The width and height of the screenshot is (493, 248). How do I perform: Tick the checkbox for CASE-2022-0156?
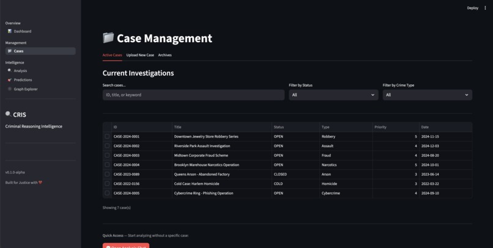(107, 184)
